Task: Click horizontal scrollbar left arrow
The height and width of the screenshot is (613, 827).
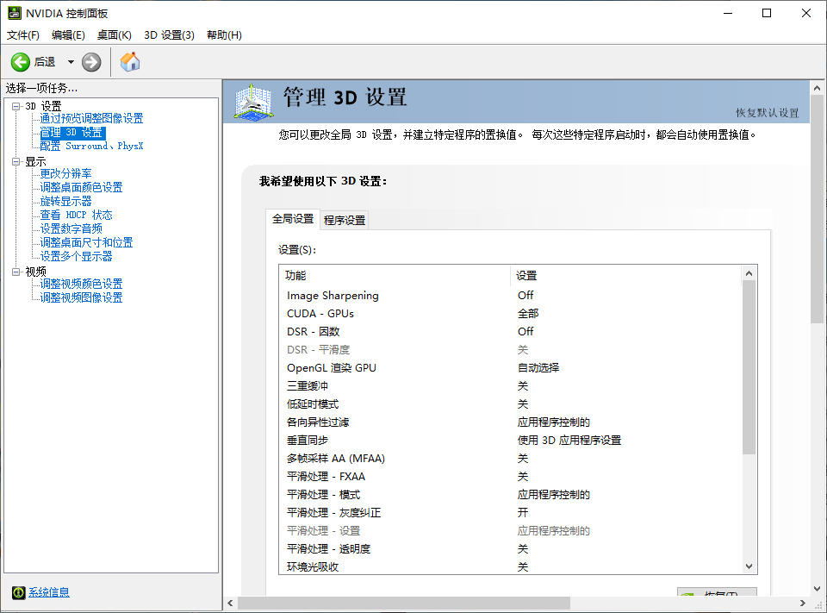Action: (230, 603)
